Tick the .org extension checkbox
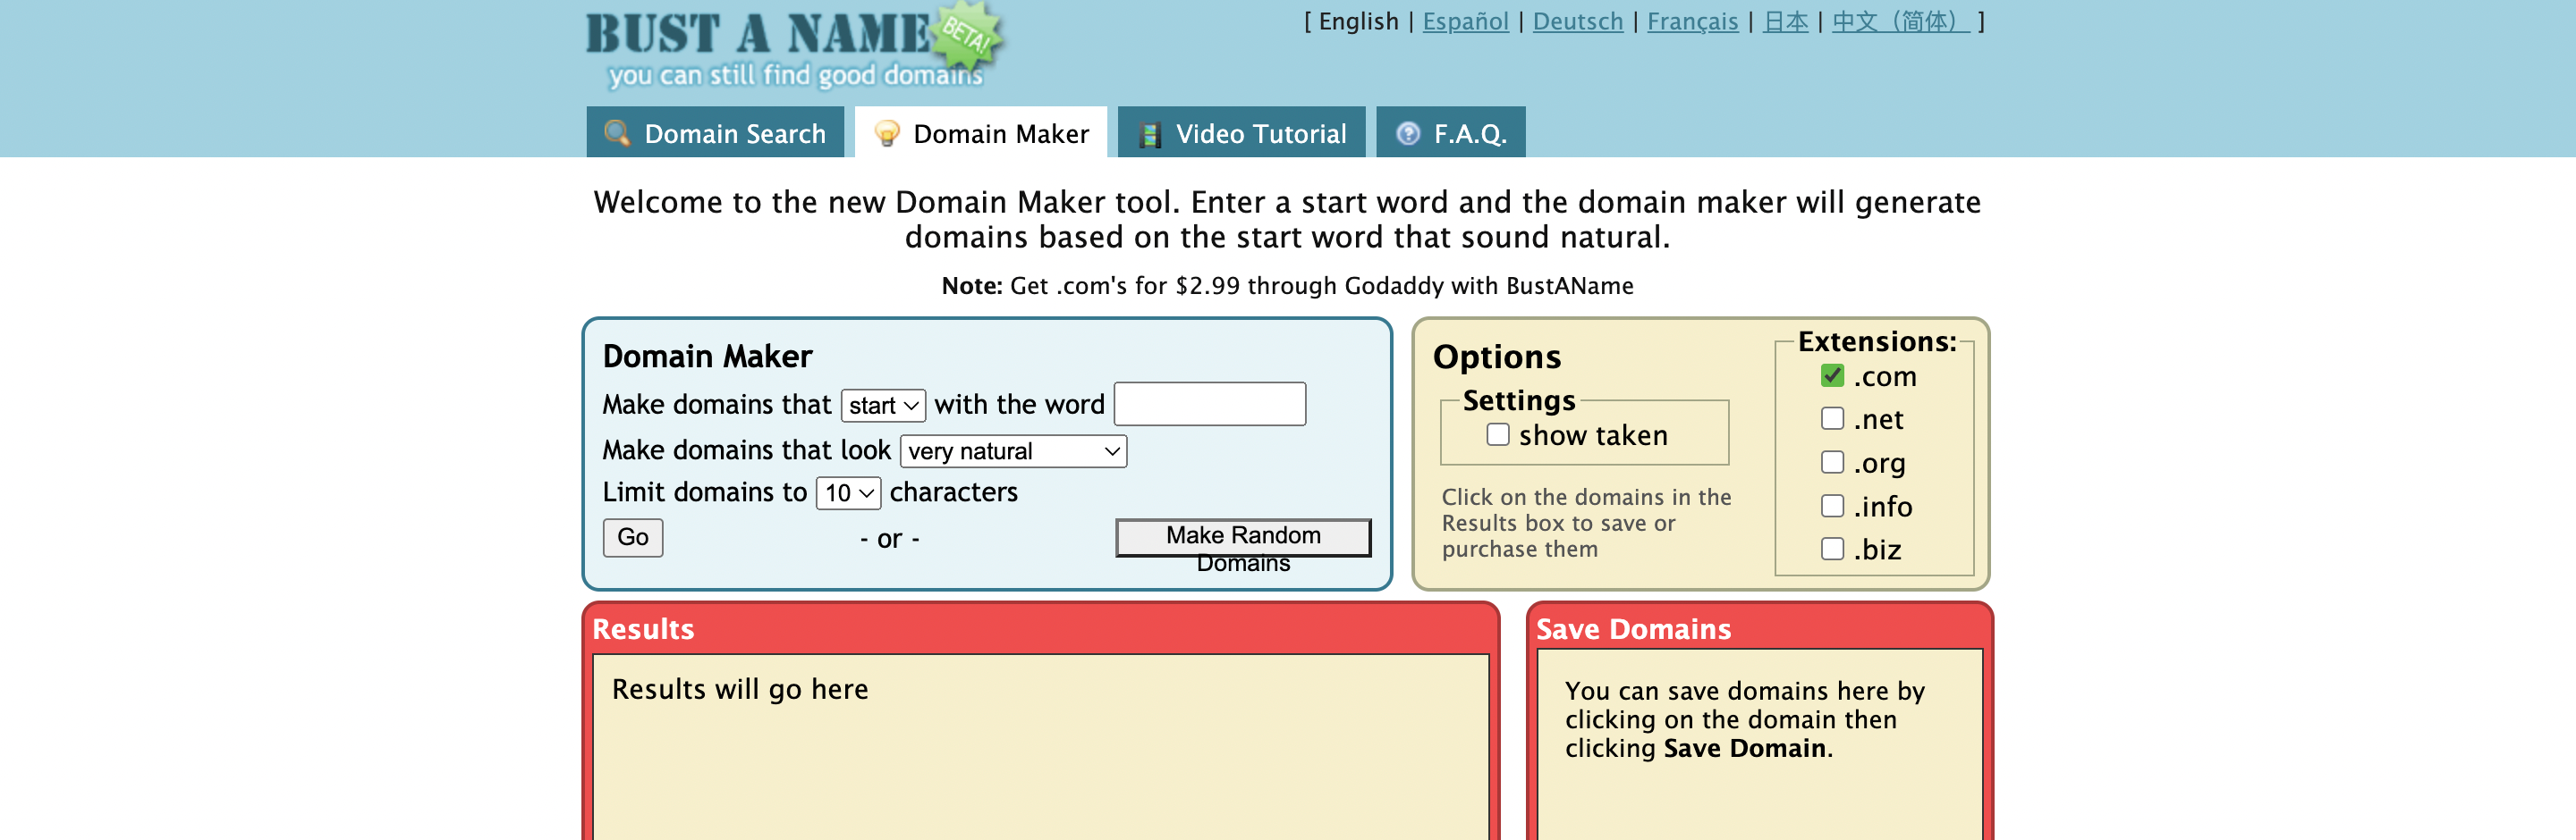The width and height of the screenshot is (2576, 840). coord(1832,463)
